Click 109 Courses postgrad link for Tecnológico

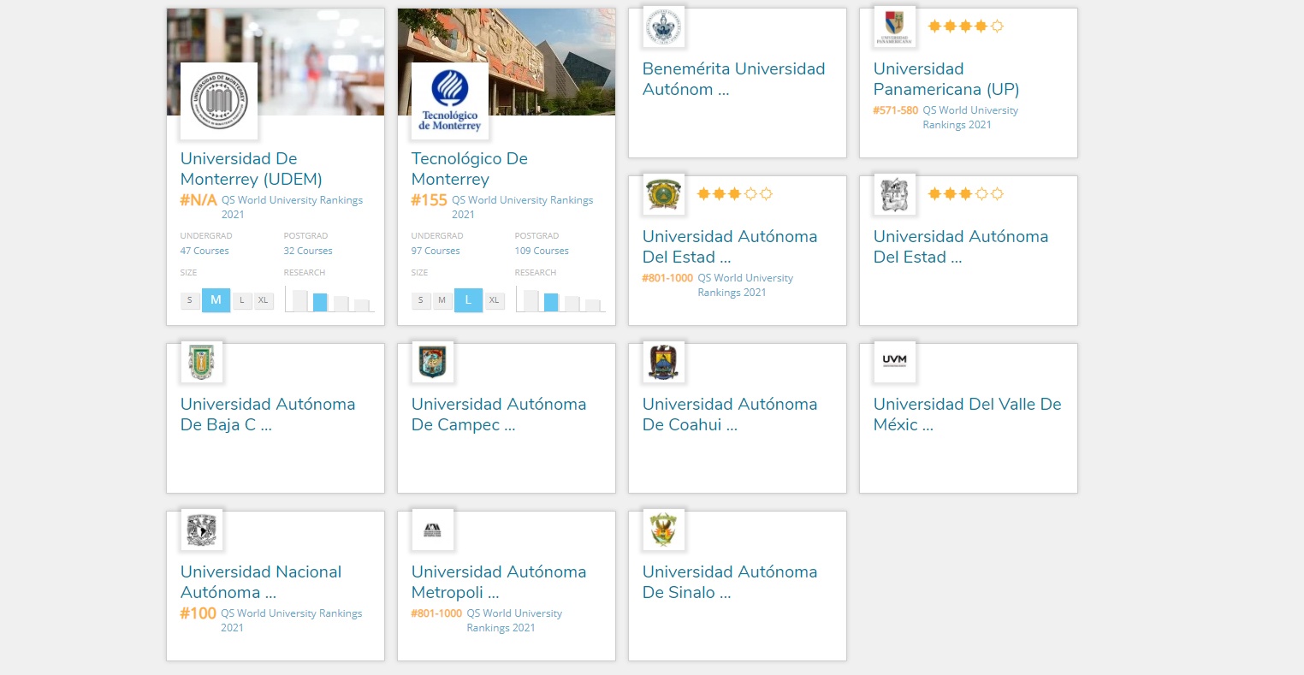[x=542, y=251]
